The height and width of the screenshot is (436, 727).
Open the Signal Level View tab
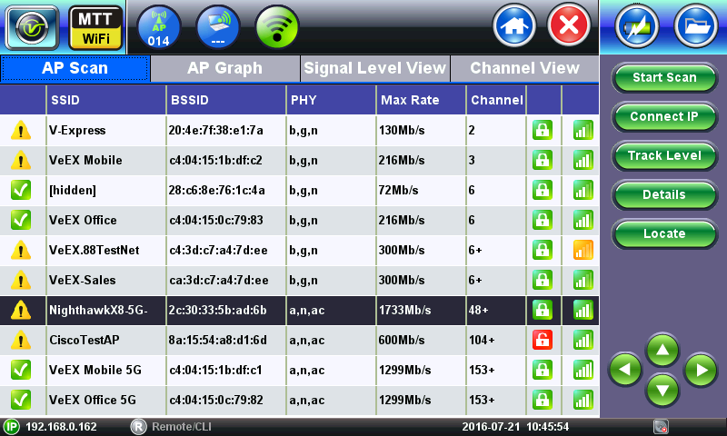click(374, 68)
